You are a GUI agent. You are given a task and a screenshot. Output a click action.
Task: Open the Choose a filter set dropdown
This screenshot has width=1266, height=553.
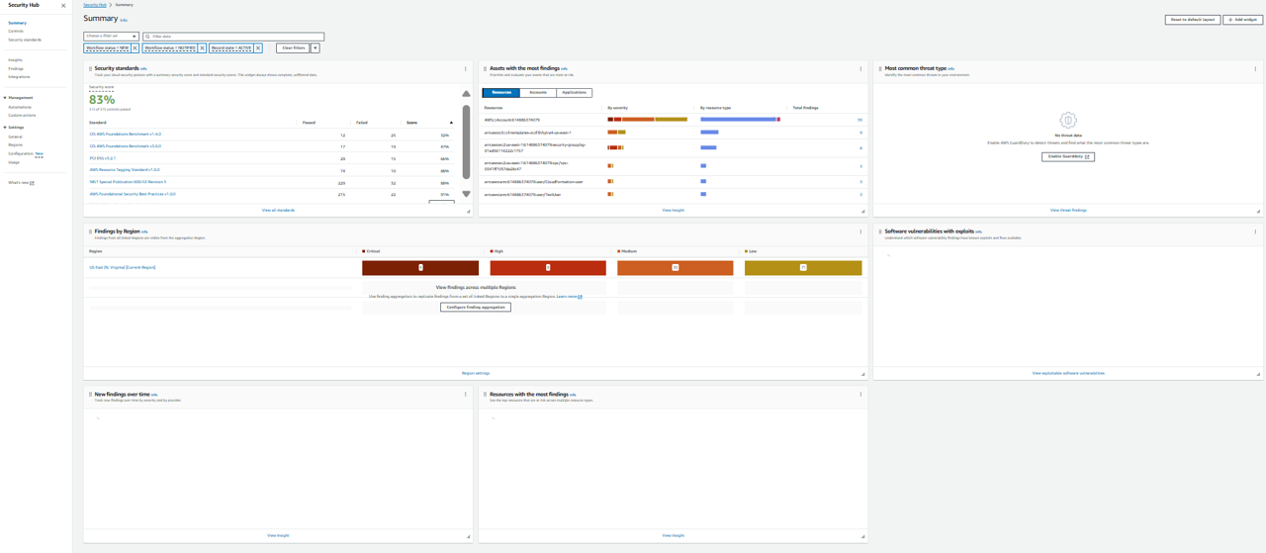pyautogui.click(x=111, y=37)
